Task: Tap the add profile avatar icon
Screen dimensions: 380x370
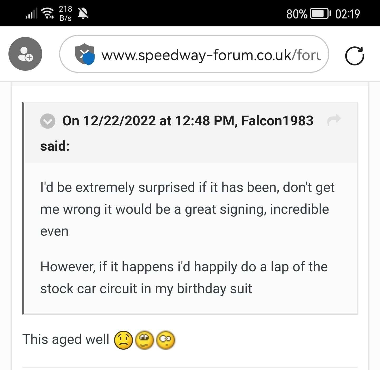Action: point(25,54)
